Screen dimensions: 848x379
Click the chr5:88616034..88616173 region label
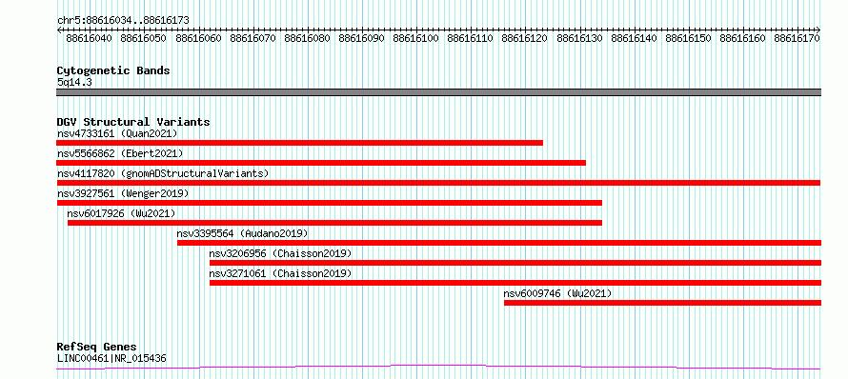click(123, 21)
